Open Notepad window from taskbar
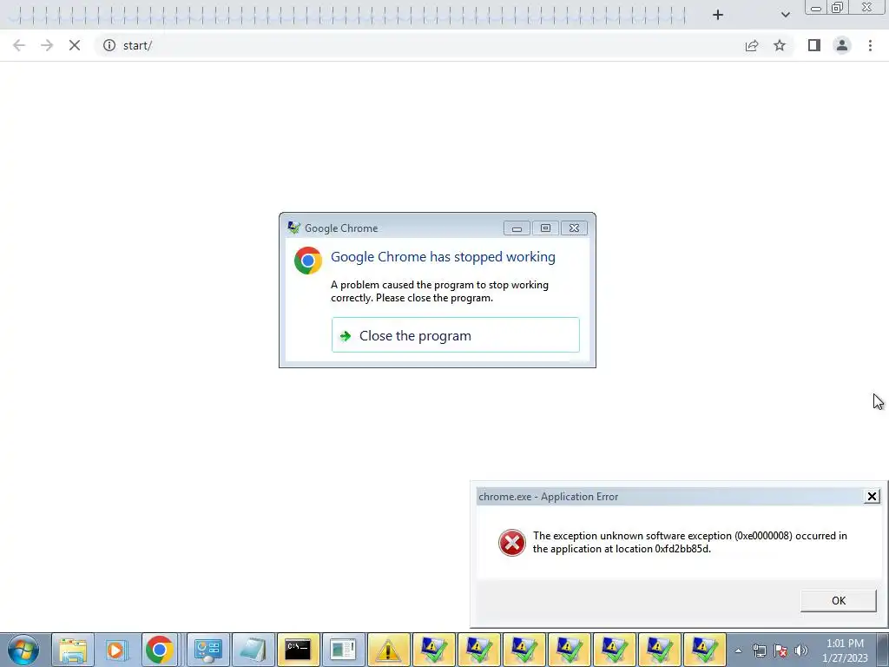The height and width of the screenshot is (667, 889). 253,650
